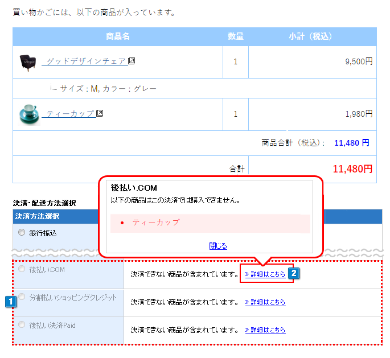Image resolution: width=390 pixels, height=358 pixels.
Task: Click the 数量 column header
Action: tap(236, 36)
